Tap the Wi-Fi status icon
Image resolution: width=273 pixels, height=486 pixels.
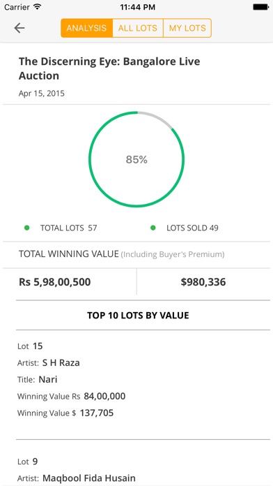coord(38,7)
